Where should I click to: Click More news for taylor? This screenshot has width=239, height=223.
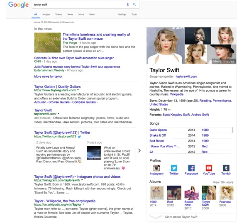tap(48, 76)
